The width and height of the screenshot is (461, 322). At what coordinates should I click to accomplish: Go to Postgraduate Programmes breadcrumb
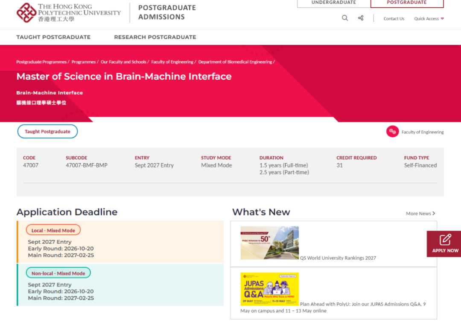[41, 62]
